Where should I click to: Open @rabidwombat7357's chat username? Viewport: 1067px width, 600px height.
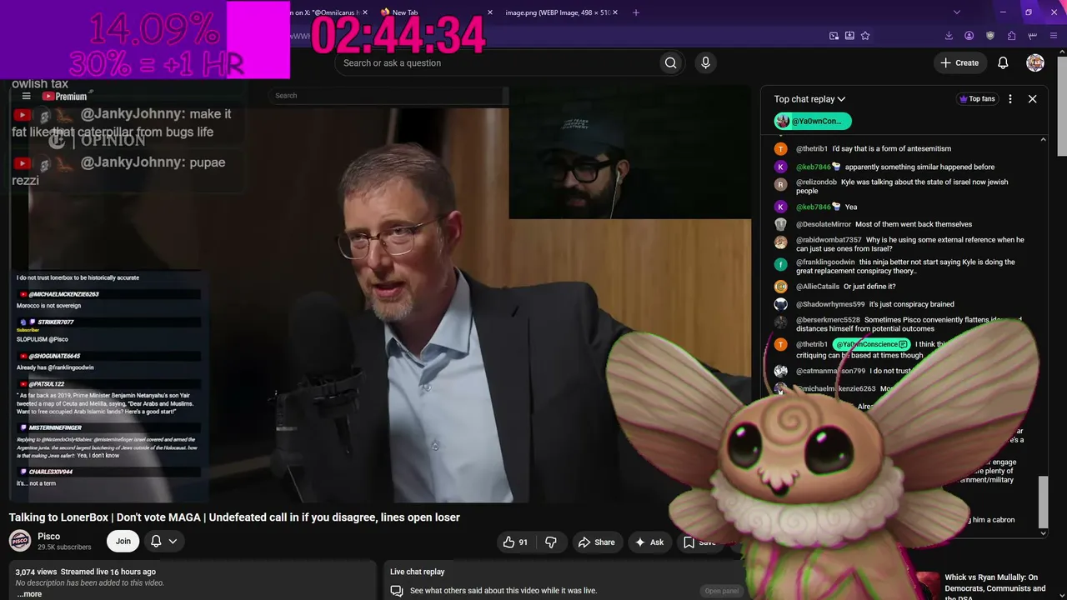829,240
